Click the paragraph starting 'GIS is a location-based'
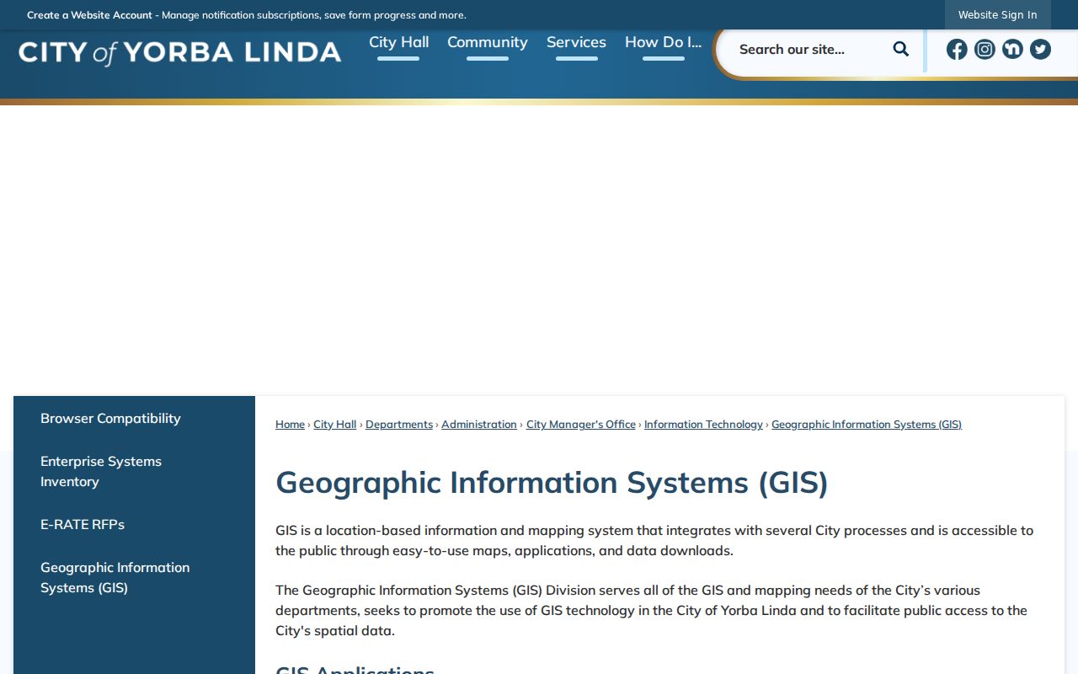The height and width of the screenshot is (674, 1078). click(x=654, y=540)
